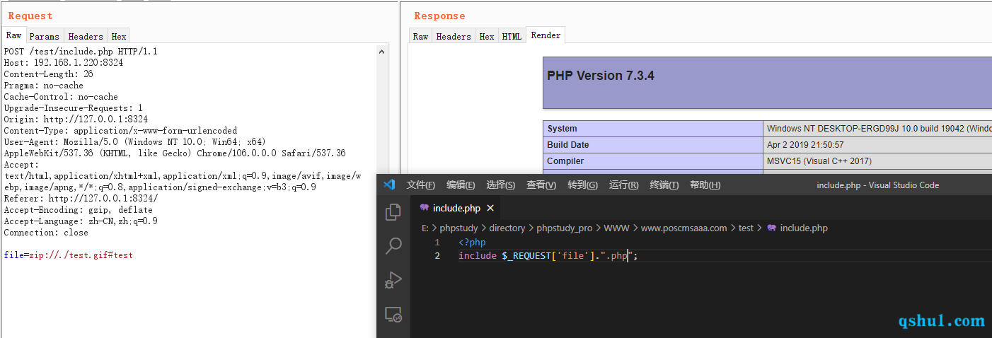The image size is (992, 338).
Task: Click the Content-Length: 26 line
Action: coord(48,74)
